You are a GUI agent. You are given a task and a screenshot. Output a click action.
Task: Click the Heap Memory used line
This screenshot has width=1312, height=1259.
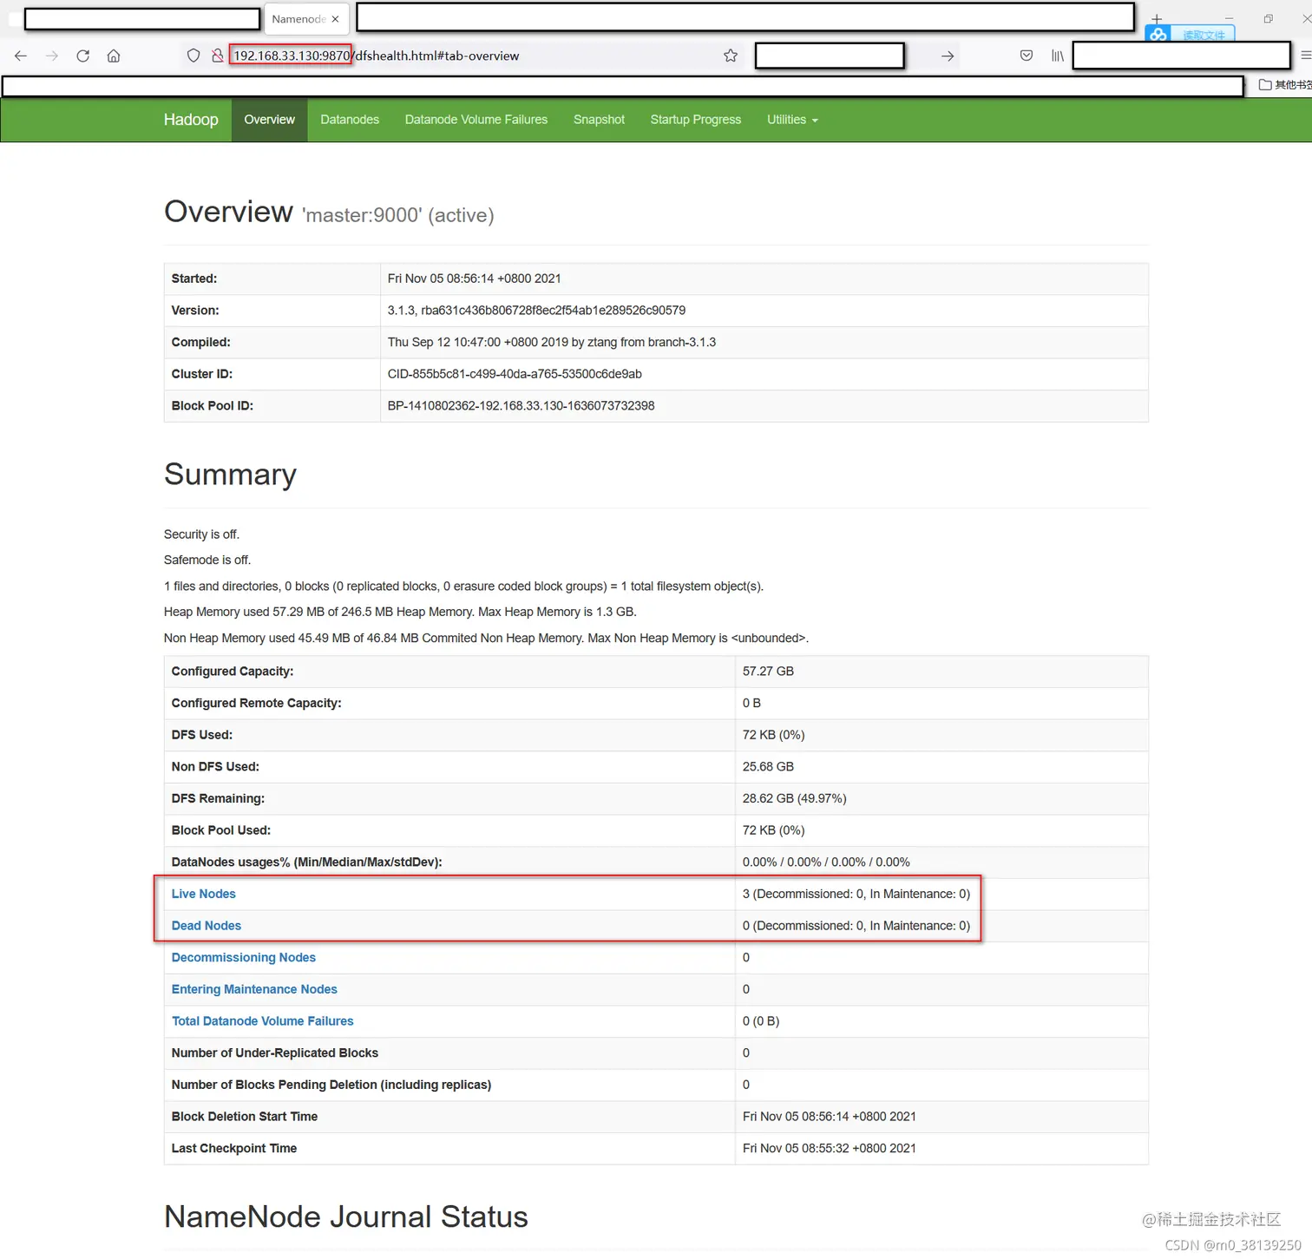(400, 613)
